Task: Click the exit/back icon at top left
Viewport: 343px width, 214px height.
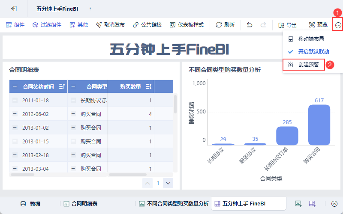Action: tap(14, 9)
